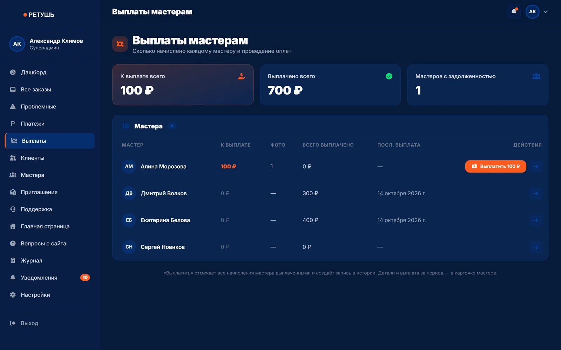Click the ДВ avatar circle
Screen dimensions: 561x350
[x=129, y=194]
